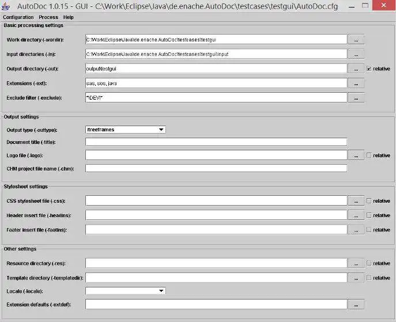Maximize the AutoDoc window
396x322 pixels.
pyautogui.click(x=365, y=6)
